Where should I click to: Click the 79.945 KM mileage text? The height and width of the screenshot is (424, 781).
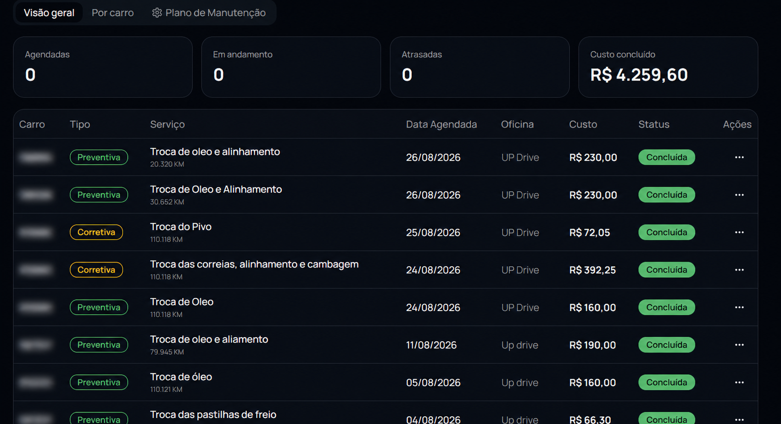167,352
